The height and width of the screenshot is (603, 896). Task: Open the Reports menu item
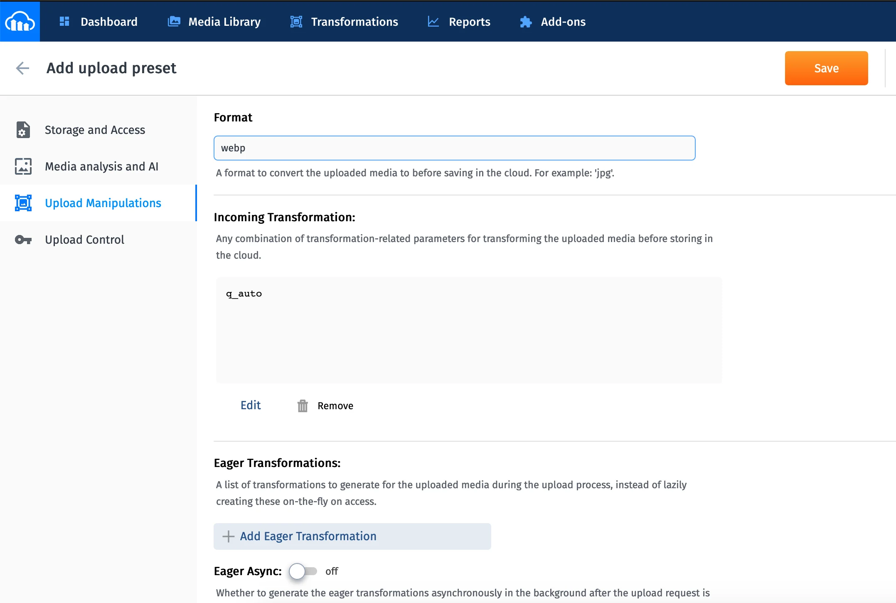tap(469, 21)
